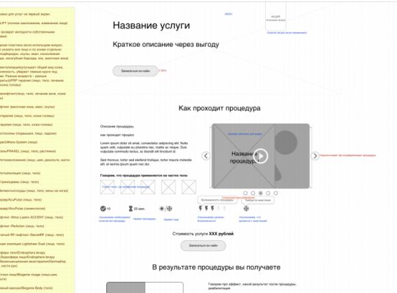Click the play button on the video placeholder
The height and width of the screenshot is (293, 397).
point(261,156)
